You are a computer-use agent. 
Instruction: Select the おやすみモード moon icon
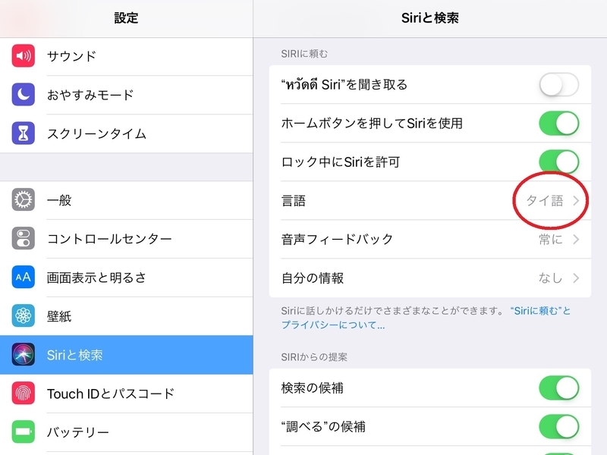(22, 95)
